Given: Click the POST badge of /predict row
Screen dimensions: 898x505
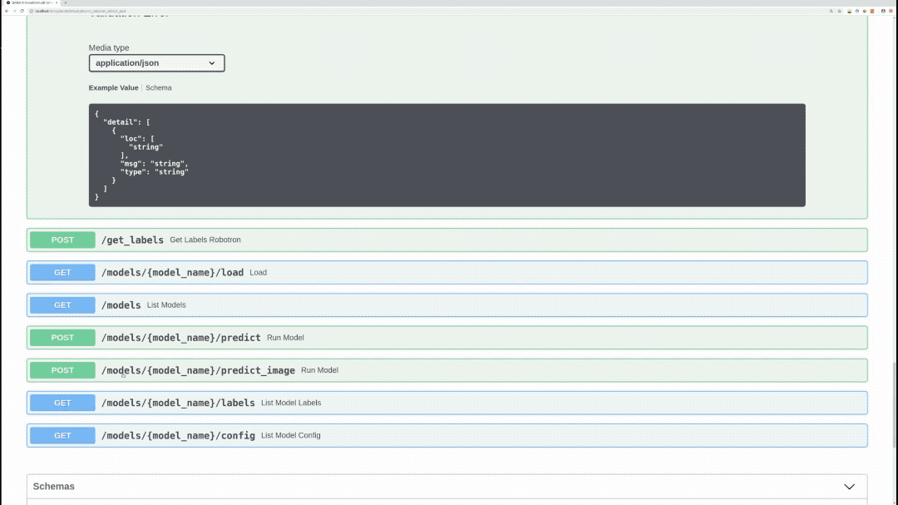Looking at the screenshot, I should tap(62, 338).
